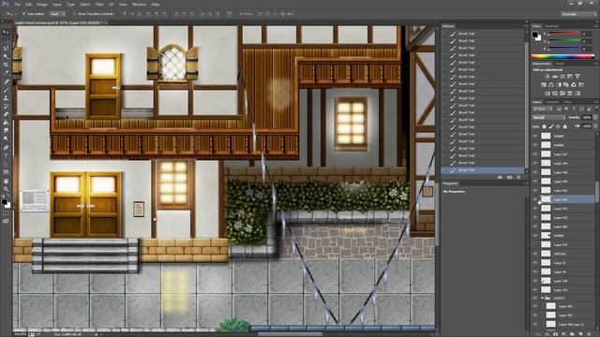Add an Invert adjustment
Viewport: 600px width, 337px height.
pos(547,94)
